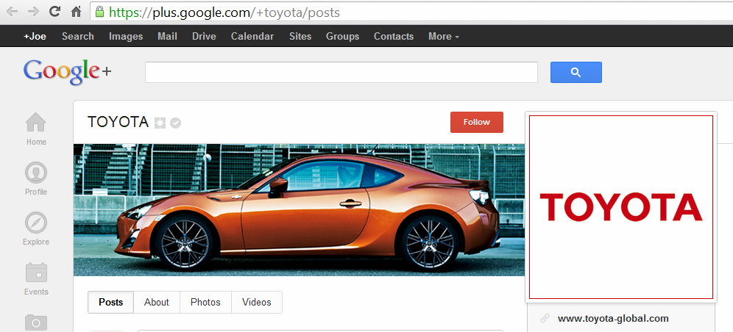This screenshot has width=733, height=332.
Task: Switch to the About tab
Action: point(156,302)
